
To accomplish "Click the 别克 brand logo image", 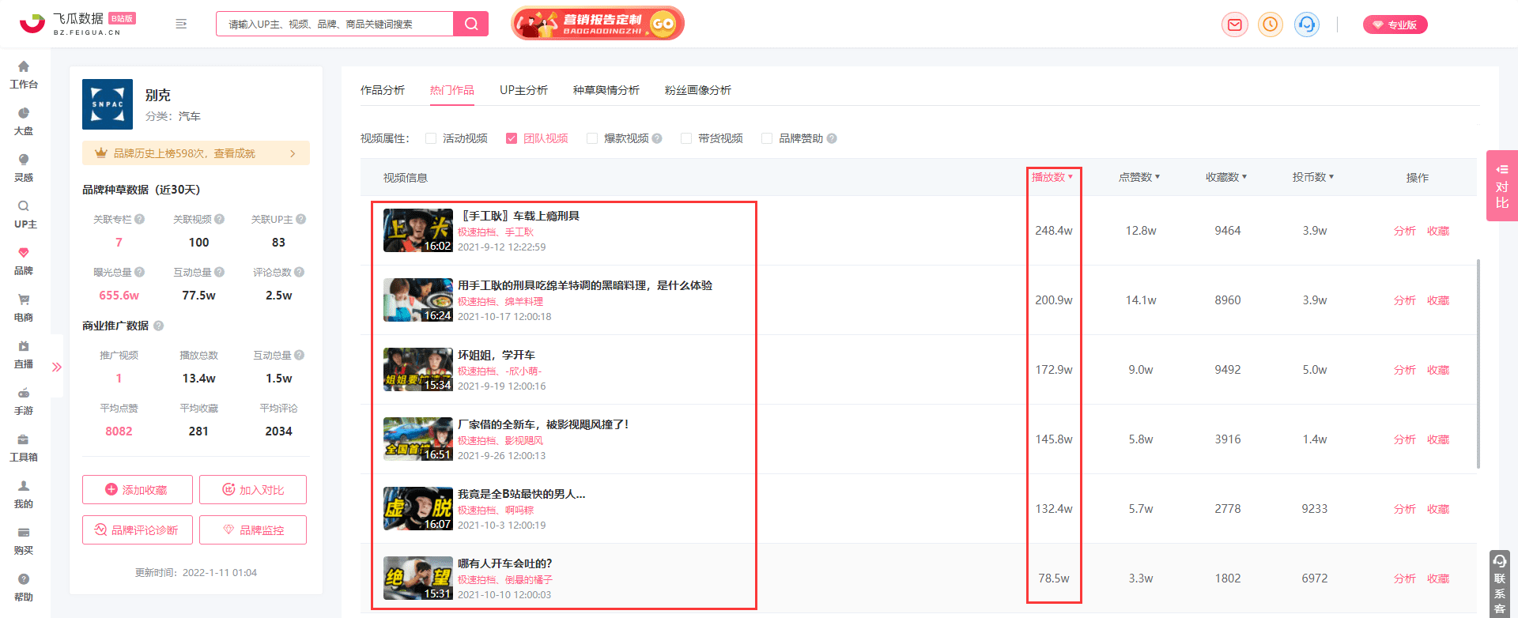I will [x=108, y=104].
